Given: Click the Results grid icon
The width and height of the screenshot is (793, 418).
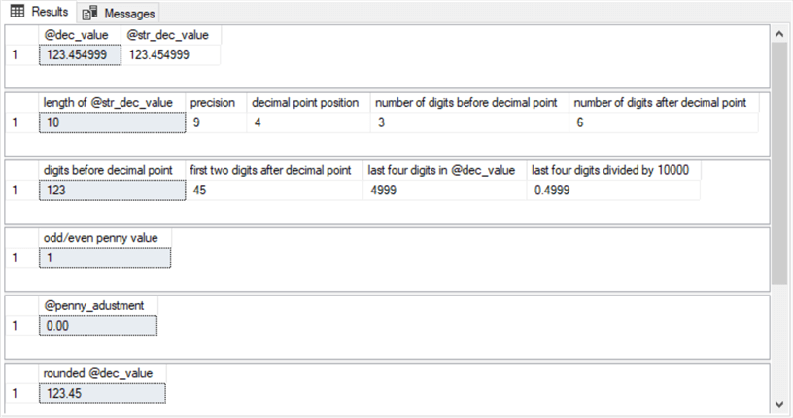Looking at the screenshot, I should pyautogui.click(x=17, y=12).
